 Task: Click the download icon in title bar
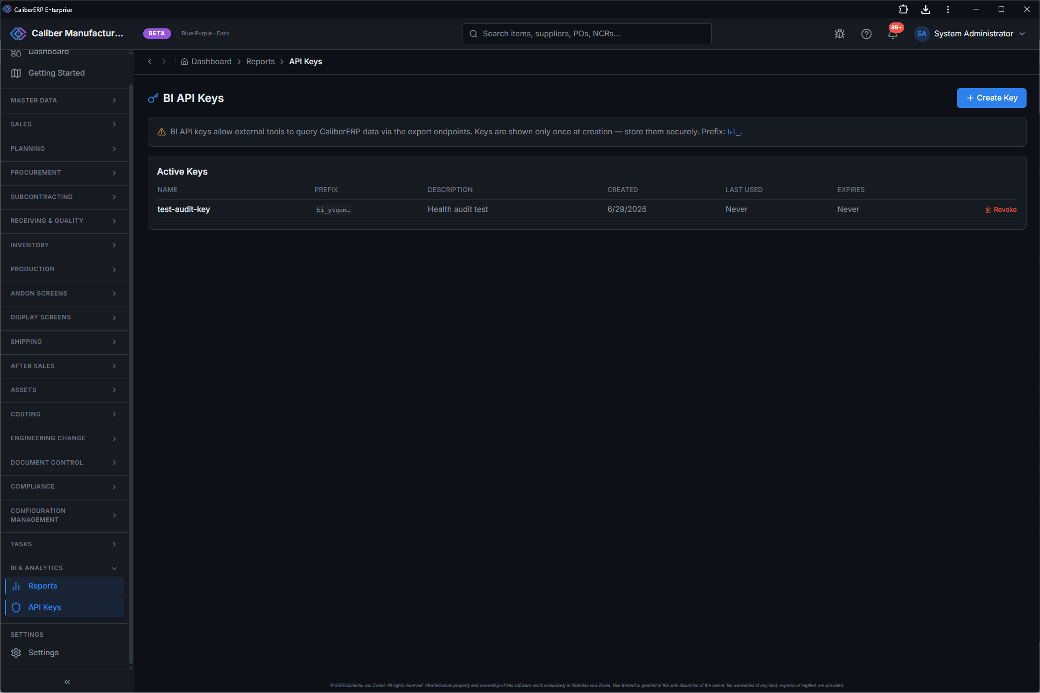coord(926,9)
